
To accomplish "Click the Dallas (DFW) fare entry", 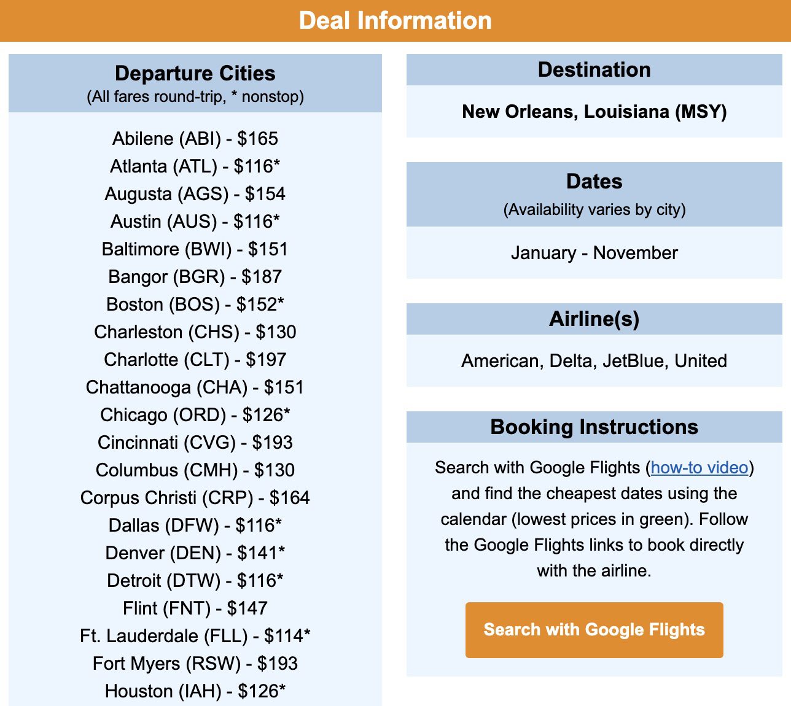I will coord(195,525).
